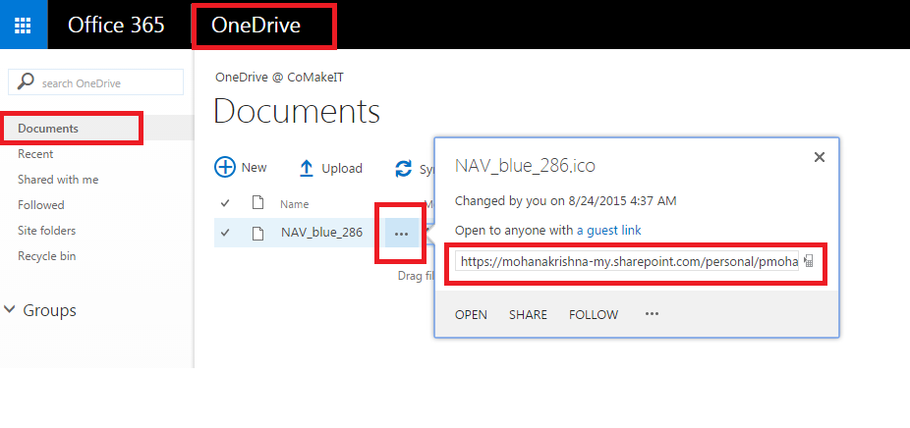Open more actions ellipsis in callout footer

652,314
